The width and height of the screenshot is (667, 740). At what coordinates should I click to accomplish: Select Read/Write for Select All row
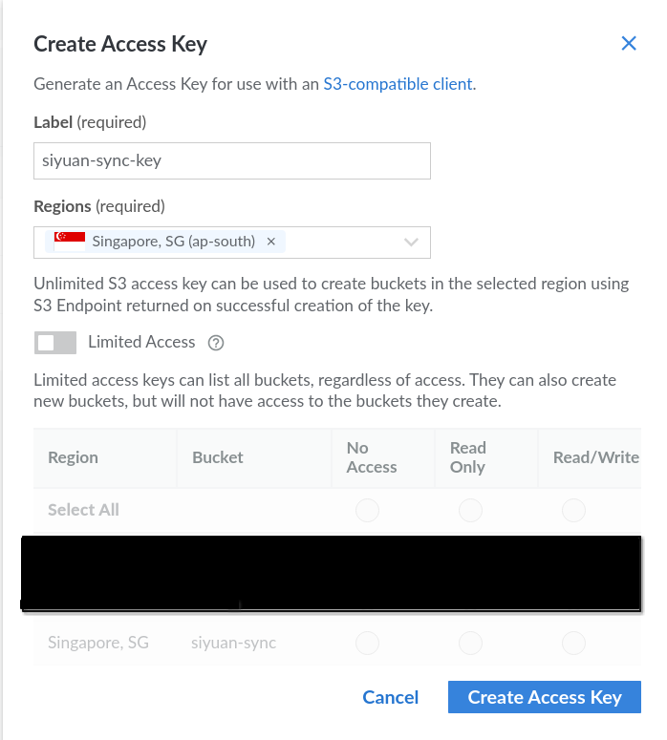click(x=573, y=511)
